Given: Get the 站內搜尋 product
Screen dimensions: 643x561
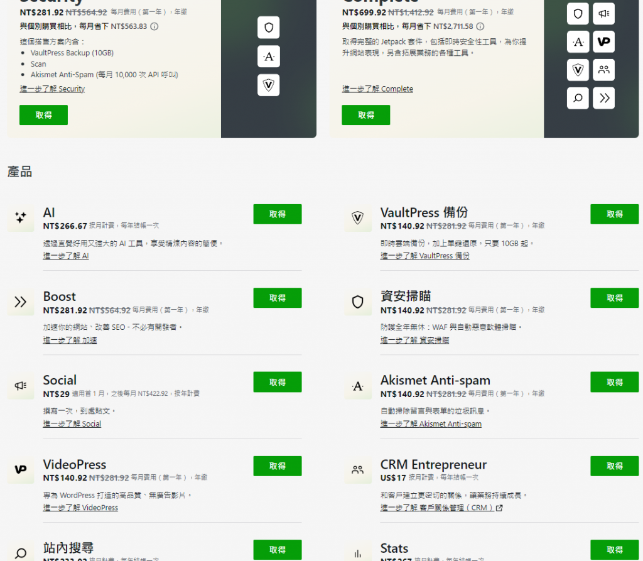Looking at the screenshot, I should click(x=277, y=550).
